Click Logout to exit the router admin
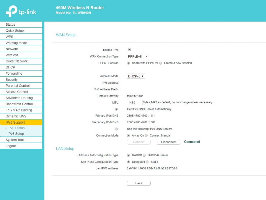Viewport: 266px width, 200px height. (11, 146)
